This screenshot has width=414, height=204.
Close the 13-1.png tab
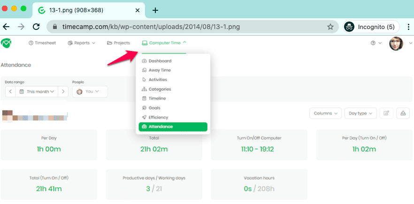(137, 10)
